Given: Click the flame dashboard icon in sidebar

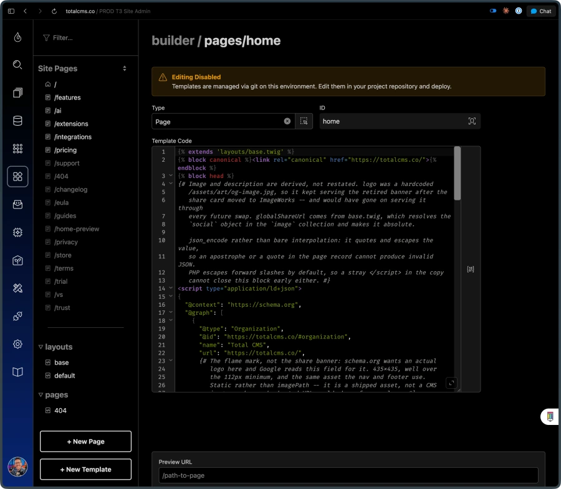Looking at the screenshot, I should point(17,37).
